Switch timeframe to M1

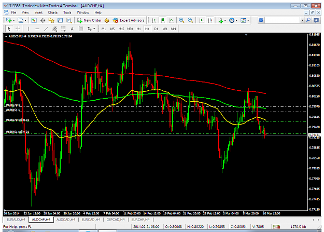click(x=104, y=29)
